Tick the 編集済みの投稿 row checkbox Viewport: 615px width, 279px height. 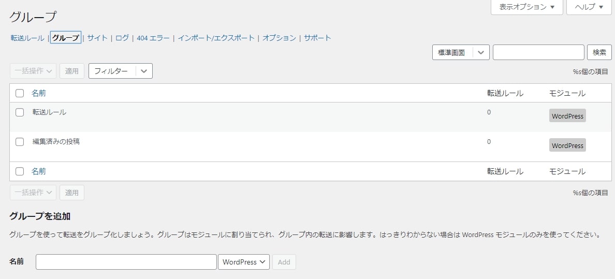pyautogui.click(x=20, y=142)
